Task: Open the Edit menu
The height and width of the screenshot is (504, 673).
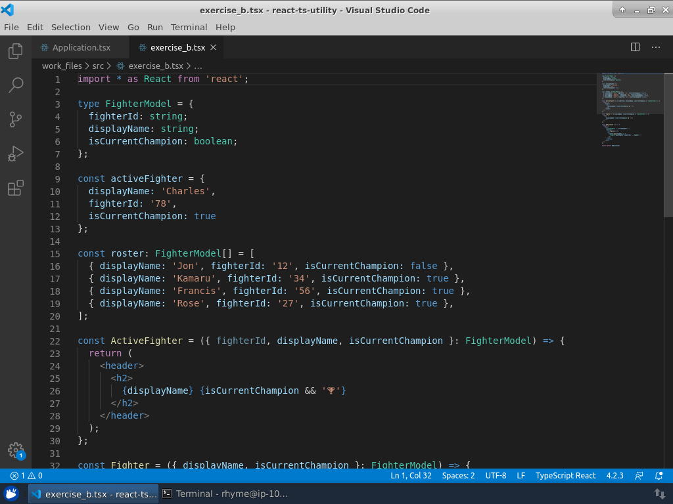Action: click(x=35, y=28)
